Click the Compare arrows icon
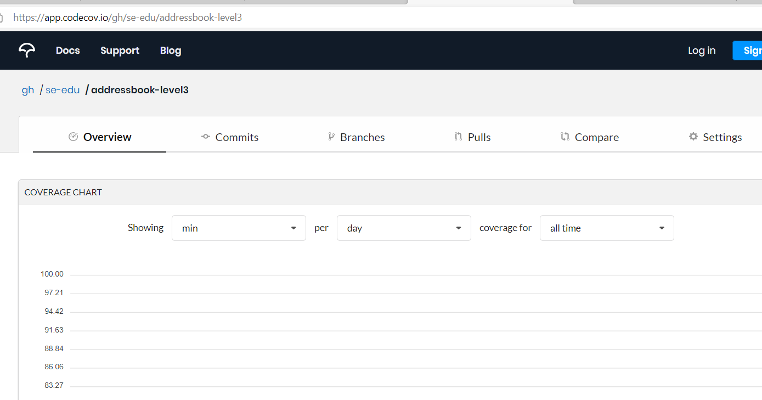The image size is (762, 400). pos(565,137)
